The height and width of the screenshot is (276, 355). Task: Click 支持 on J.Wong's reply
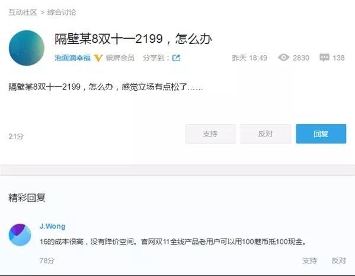(x=309, y=261)
